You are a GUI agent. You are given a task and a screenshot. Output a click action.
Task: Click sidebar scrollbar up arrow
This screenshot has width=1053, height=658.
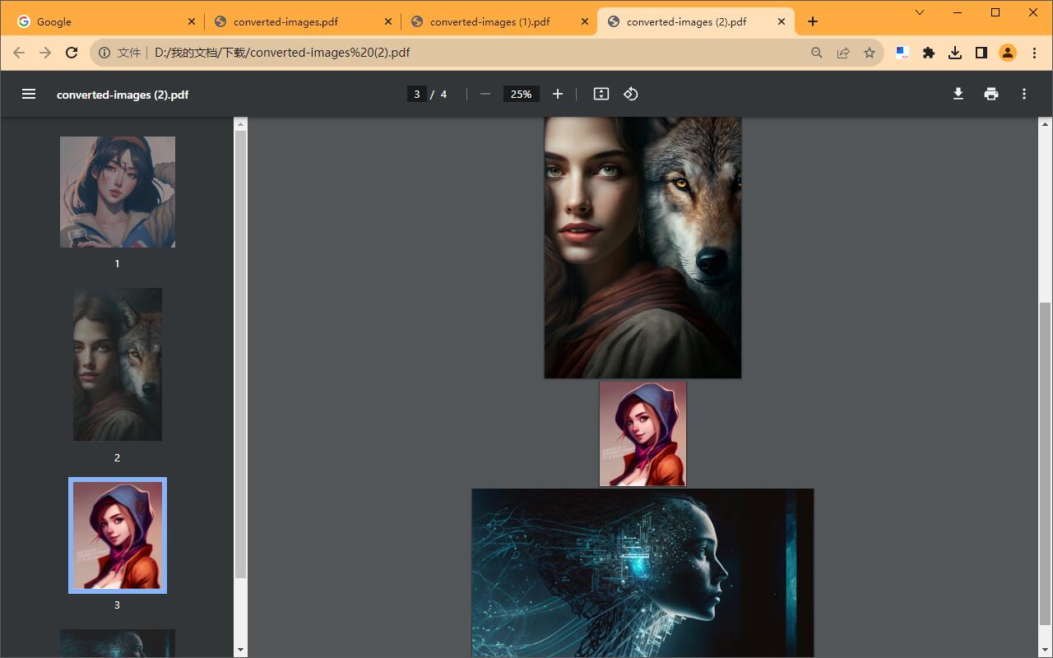241,124
